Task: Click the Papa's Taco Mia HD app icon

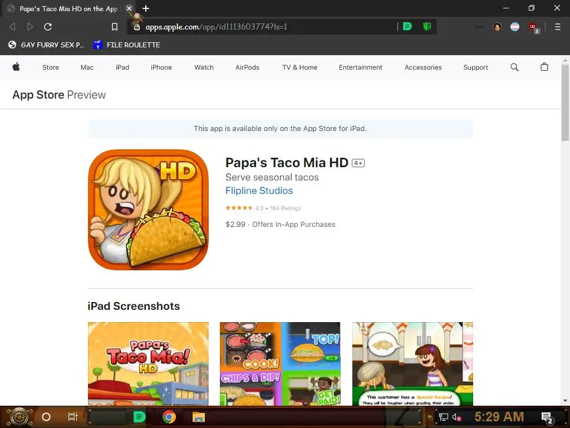Action: (x=148, y=210)
